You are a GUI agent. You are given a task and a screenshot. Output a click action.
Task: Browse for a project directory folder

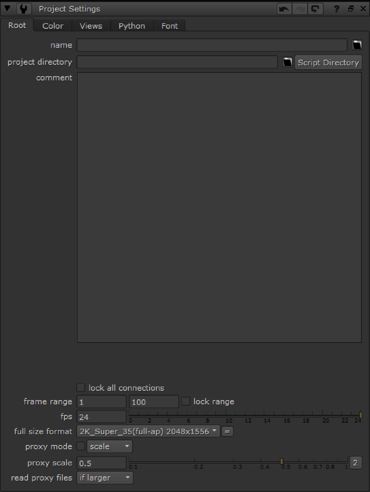click(x=287, y=62)
